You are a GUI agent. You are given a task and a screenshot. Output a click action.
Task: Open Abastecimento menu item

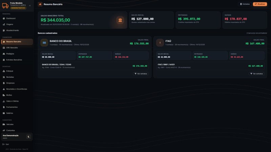(17, 30)
